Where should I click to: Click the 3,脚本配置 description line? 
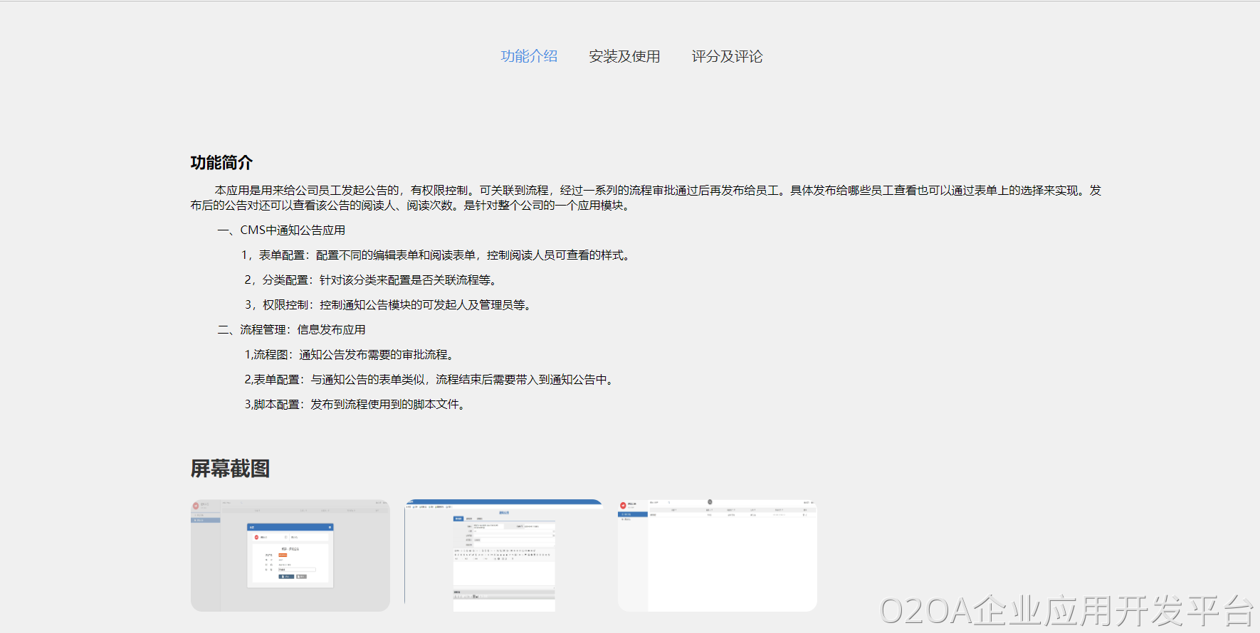click(356, 405)
